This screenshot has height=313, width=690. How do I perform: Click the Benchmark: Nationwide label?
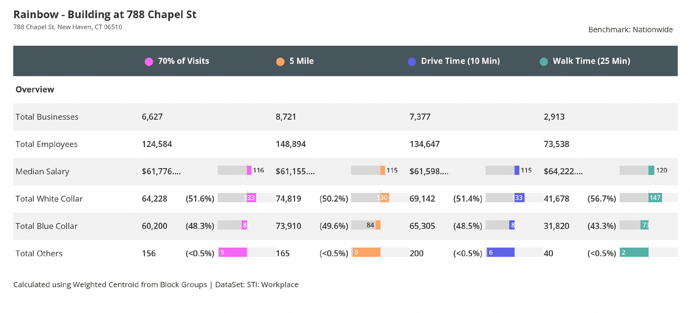(x=630, y=30)
